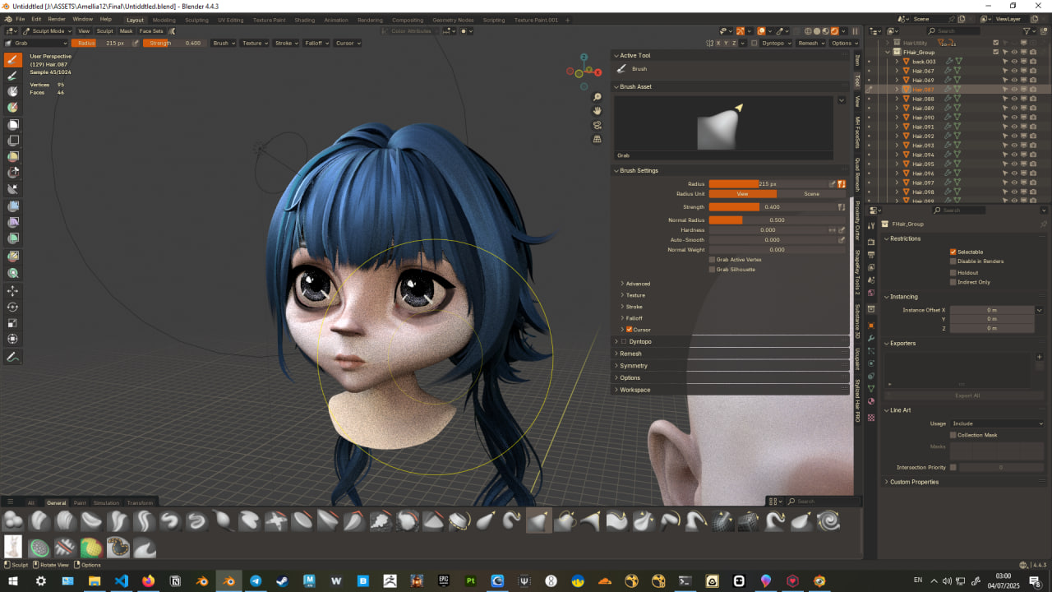Select the Scale tool in left toolbar
The height and width of the screenshot is (592, 1052).
(x=13, y=323)
